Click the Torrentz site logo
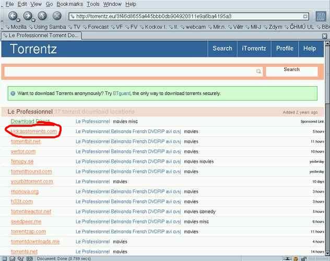 click(x=33, y=49)
